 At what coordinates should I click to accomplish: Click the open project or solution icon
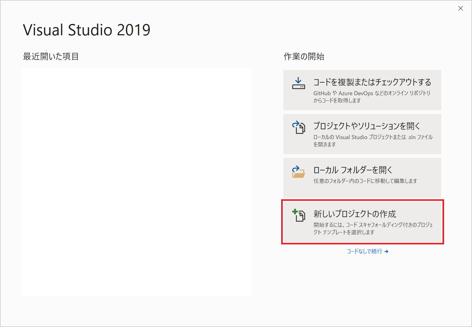tap(298, 127)
